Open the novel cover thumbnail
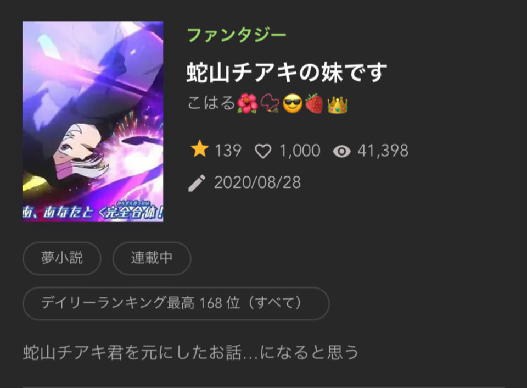 tap(93, 121)
